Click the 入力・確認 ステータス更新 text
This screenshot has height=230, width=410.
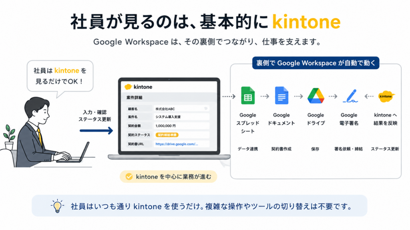pyautogui.click(x=94, y=116)
